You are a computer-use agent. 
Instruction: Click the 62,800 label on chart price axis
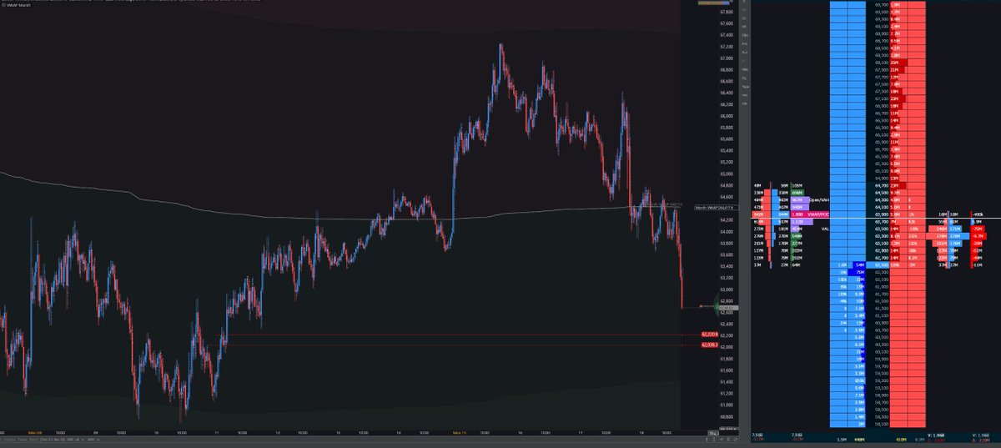pyautogui.click(x=726, y=300)
